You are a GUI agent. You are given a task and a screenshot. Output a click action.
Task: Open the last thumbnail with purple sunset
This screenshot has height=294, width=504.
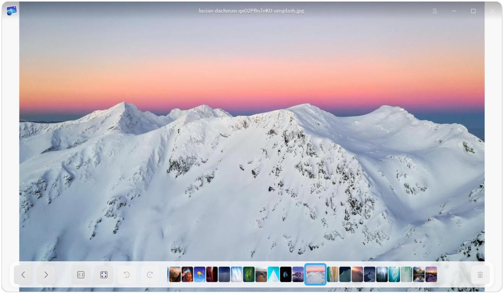point(431,275)
